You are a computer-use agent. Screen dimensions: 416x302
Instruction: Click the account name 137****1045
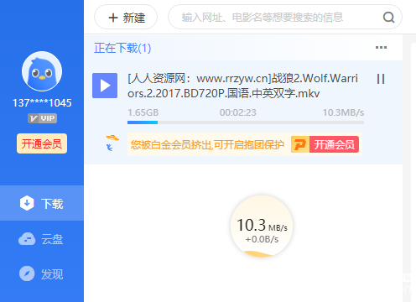pyautogui.click(x=42, y=103)
